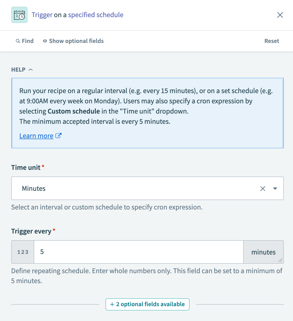Open the Time unit dropdown arrow

(275, 189)
